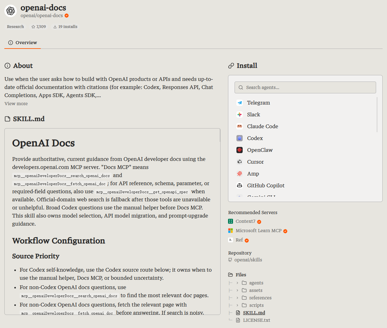Click the SKILL.md preview scrollbar
The height and width of the screenshot is (328, 387).
coord(220,136)
